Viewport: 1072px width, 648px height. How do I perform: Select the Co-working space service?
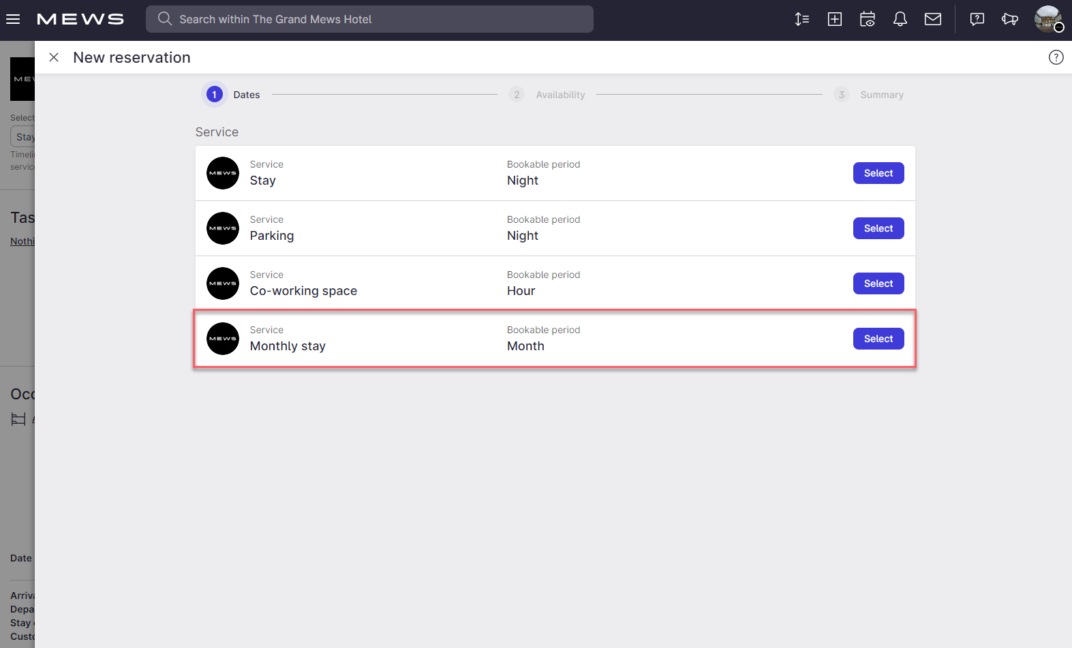[x=878, y=283]
